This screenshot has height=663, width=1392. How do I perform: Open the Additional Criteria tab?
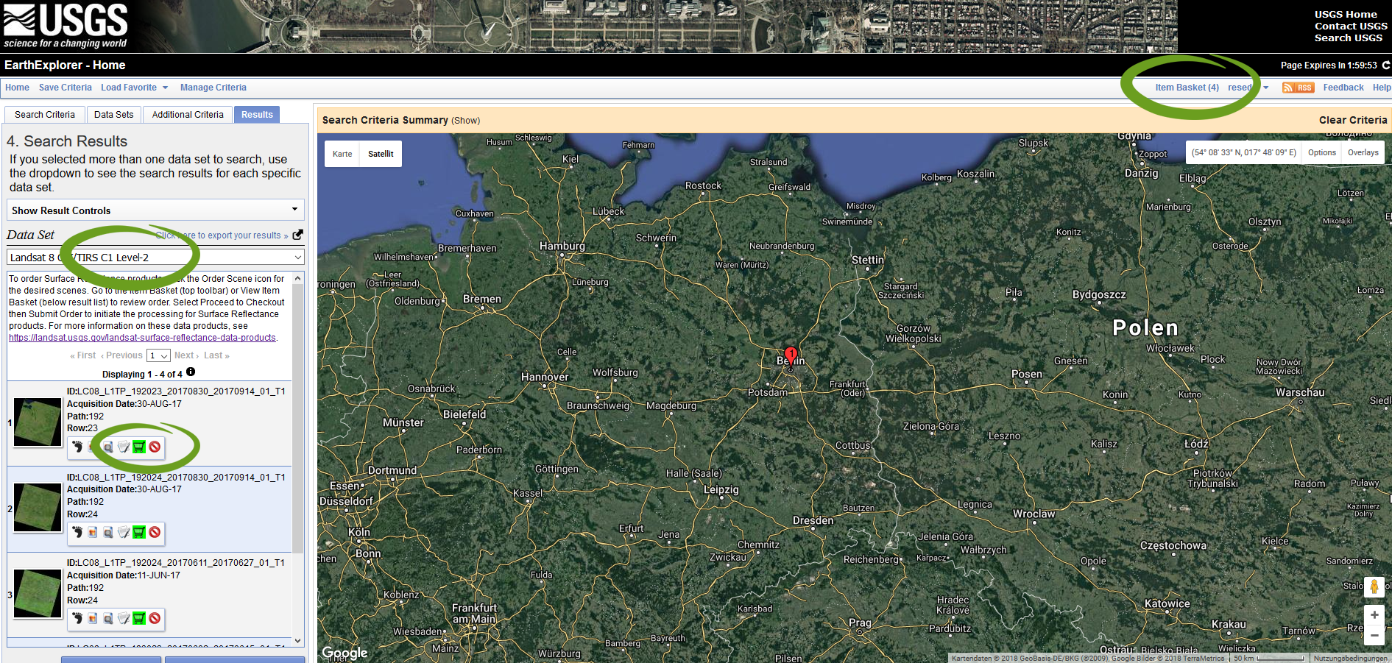(x=188, y=115)
